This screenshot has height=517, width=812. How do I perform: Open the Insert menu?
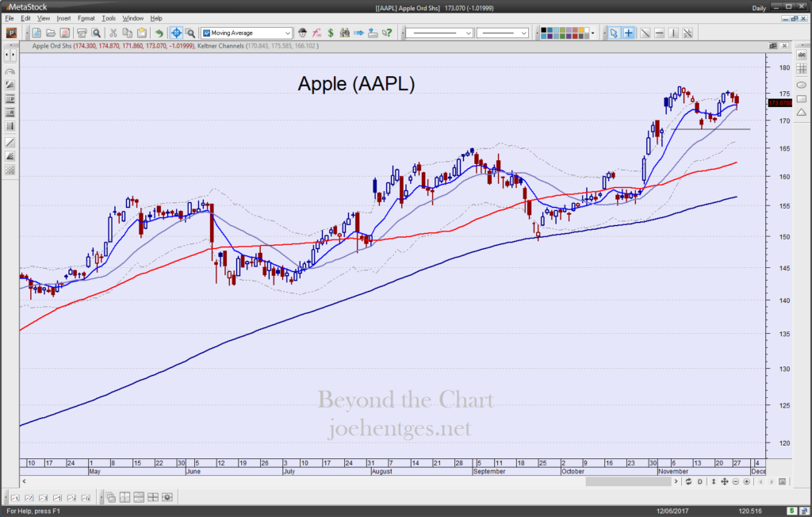coord(63,18)
